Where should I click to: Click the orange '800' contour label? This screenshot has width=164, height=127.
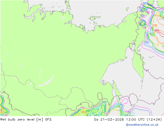tap(156, 15)
